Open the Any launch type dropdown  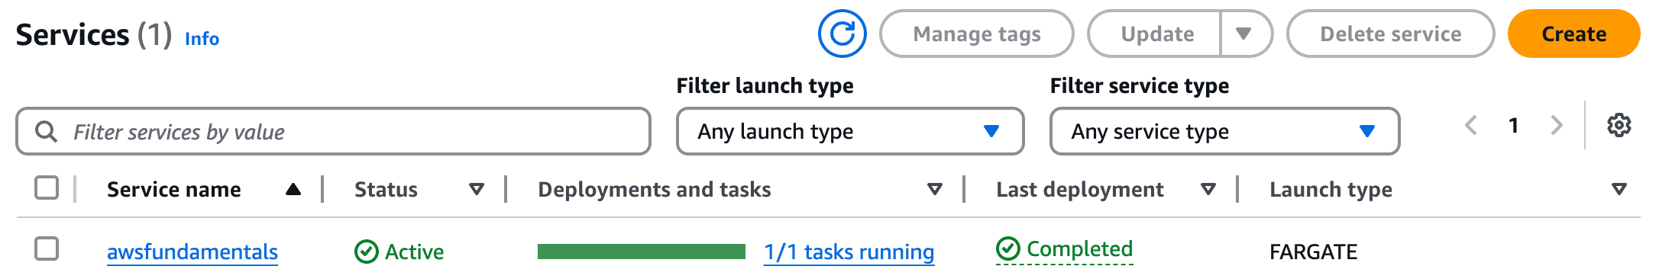point(850,131)
